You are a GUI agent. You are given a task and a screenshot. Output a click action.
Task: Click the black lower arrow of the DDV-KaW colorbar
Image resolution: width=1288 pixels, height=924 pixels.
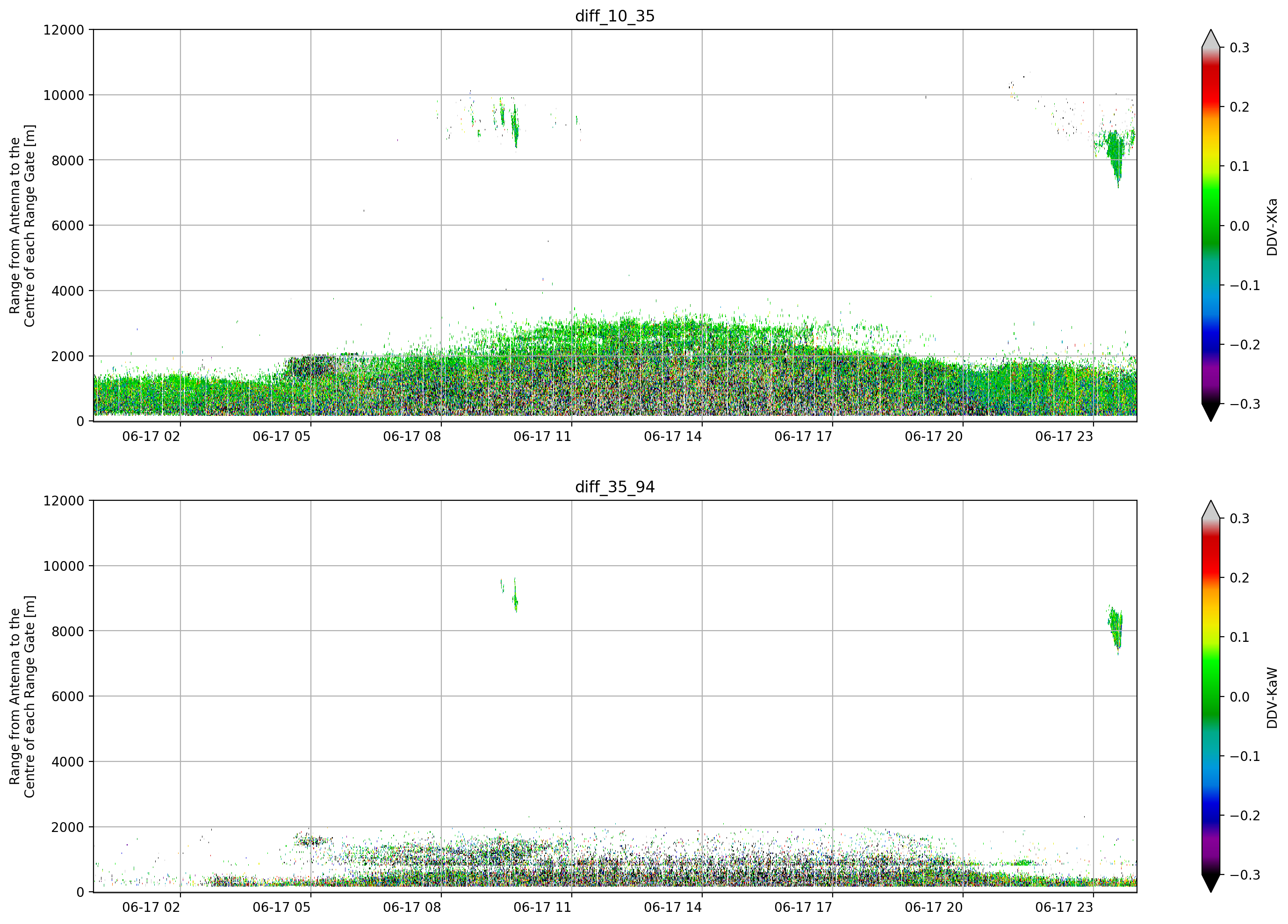click(1211, 883)
